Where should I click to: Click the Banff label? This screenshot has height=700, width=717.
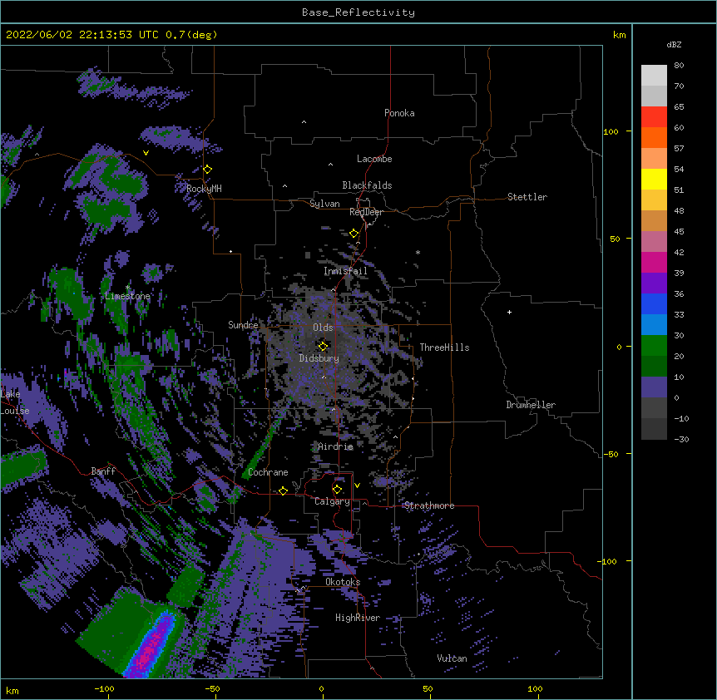click(103, 471)
